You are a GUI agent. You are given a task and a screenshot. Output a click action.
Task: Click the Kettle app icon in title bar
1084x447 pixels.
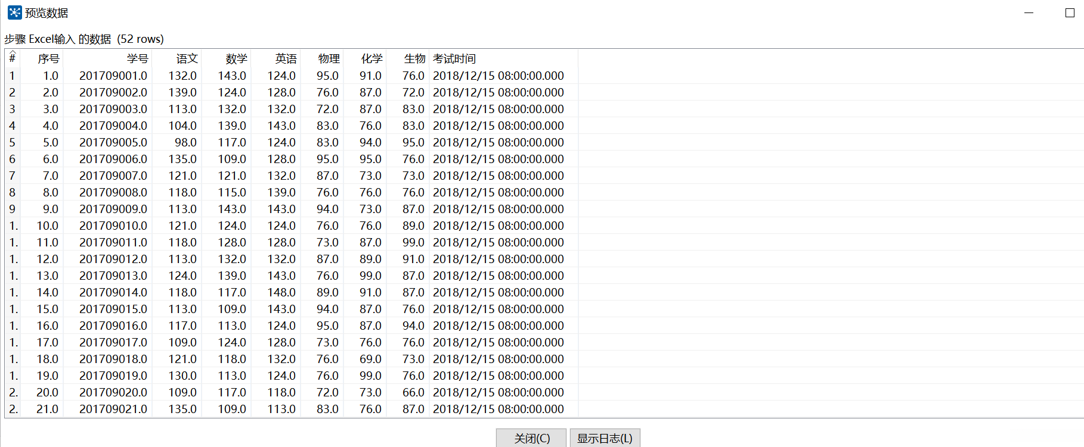(14, 12)
